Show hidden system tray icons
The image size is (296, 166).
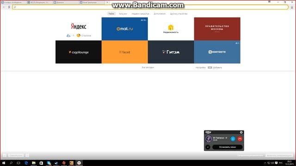click(x=265, y=163)
